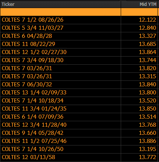Click the 13.820 Mid YTM value
Screen dimensions: 159x162
[x=148, y=68]
